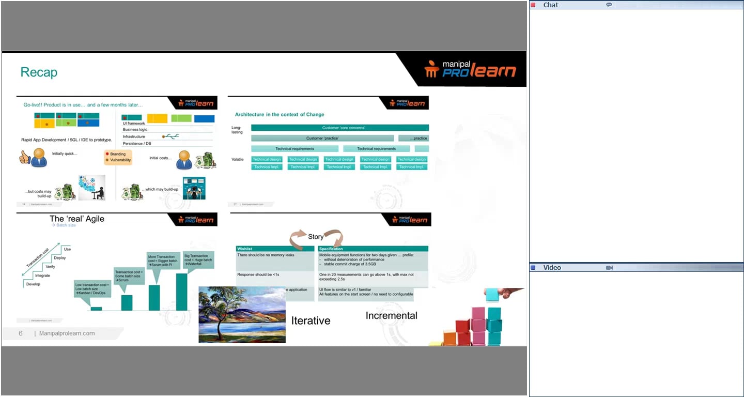Click the thumbs-up person icon on the slide
The width and height of the screenshot is (744, 397).
33,158
